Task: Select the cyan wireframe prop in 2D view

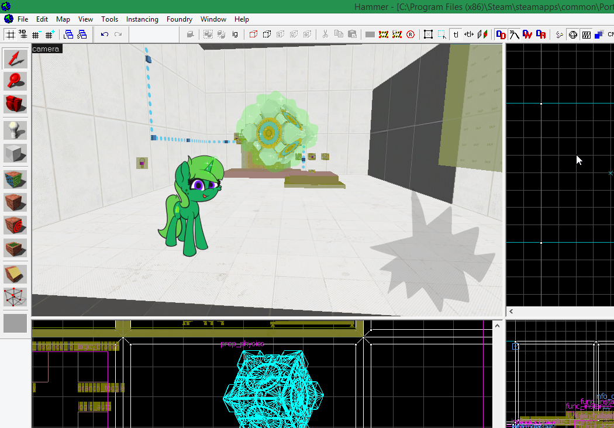Action: pos(273,389)
